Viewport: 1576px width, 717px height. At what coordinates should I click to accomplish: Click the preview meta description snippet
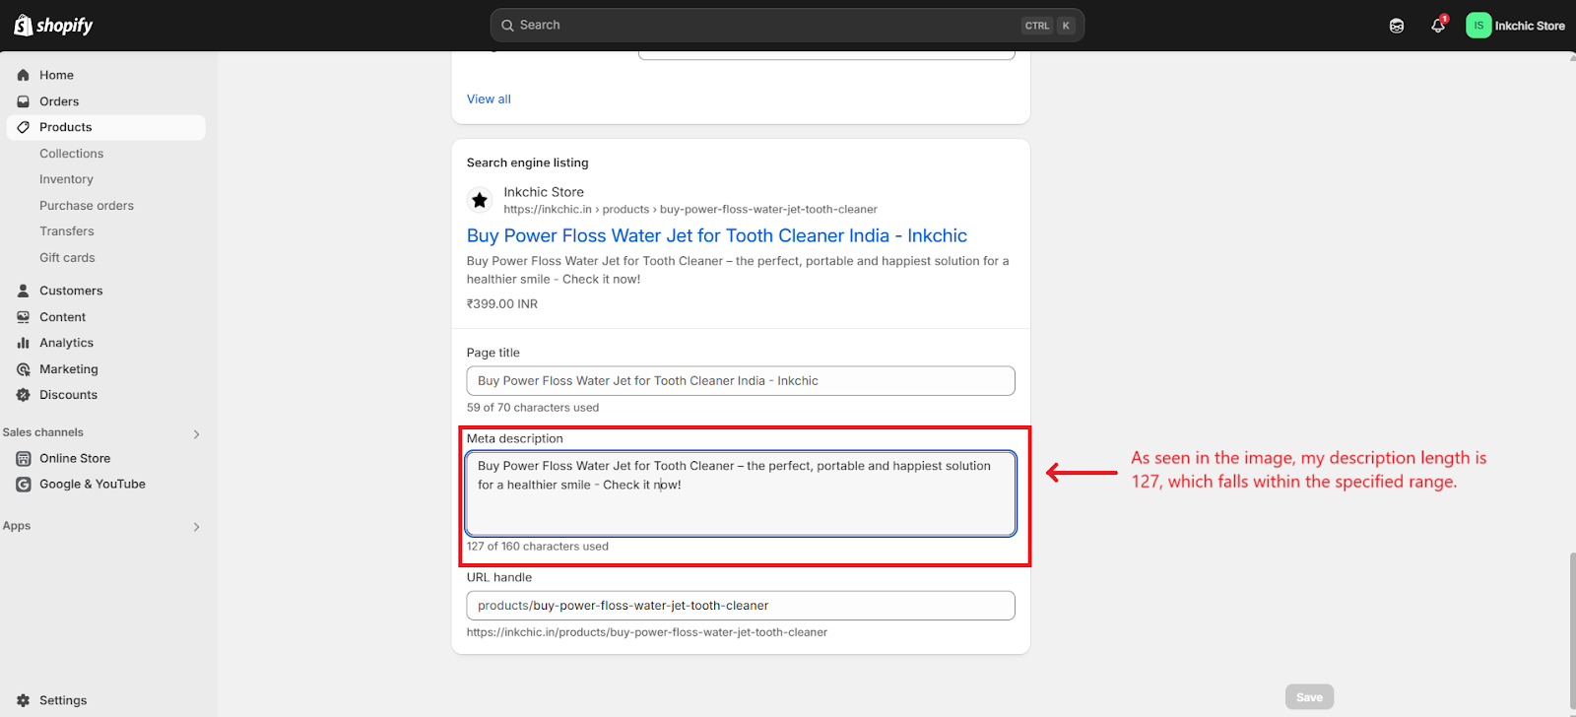click(738, 270)
